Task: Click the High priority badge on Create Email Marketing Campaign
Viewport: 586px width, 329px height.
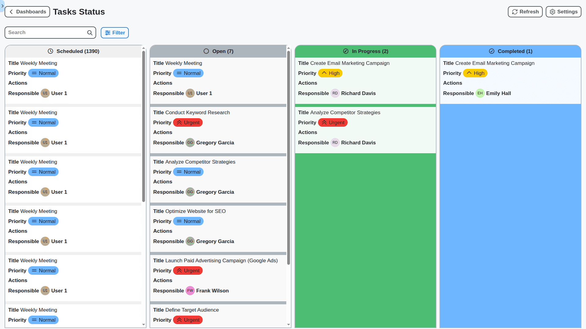Action: click(x=330, y=73)
